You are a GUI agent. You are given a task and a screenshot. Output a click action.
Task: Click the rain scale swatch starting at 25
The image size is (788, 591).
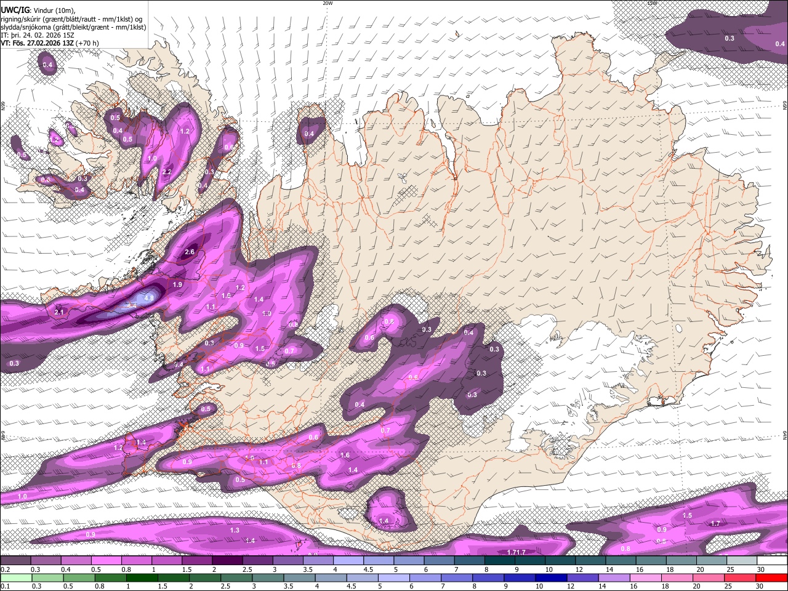[x=740, y=577]
